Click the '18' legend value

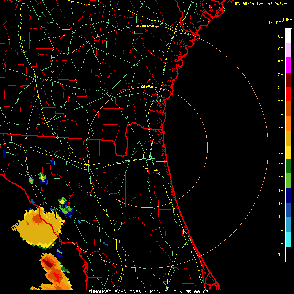coord(281,191)
